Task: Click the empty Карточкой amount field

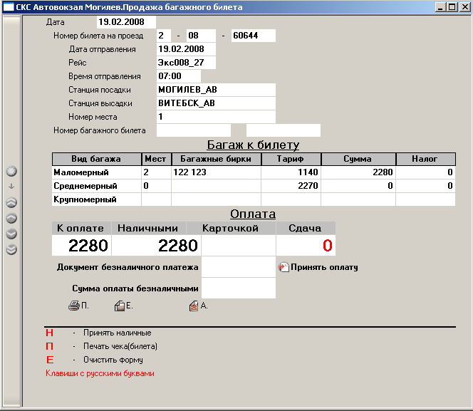Action: (x=239, y=246)
